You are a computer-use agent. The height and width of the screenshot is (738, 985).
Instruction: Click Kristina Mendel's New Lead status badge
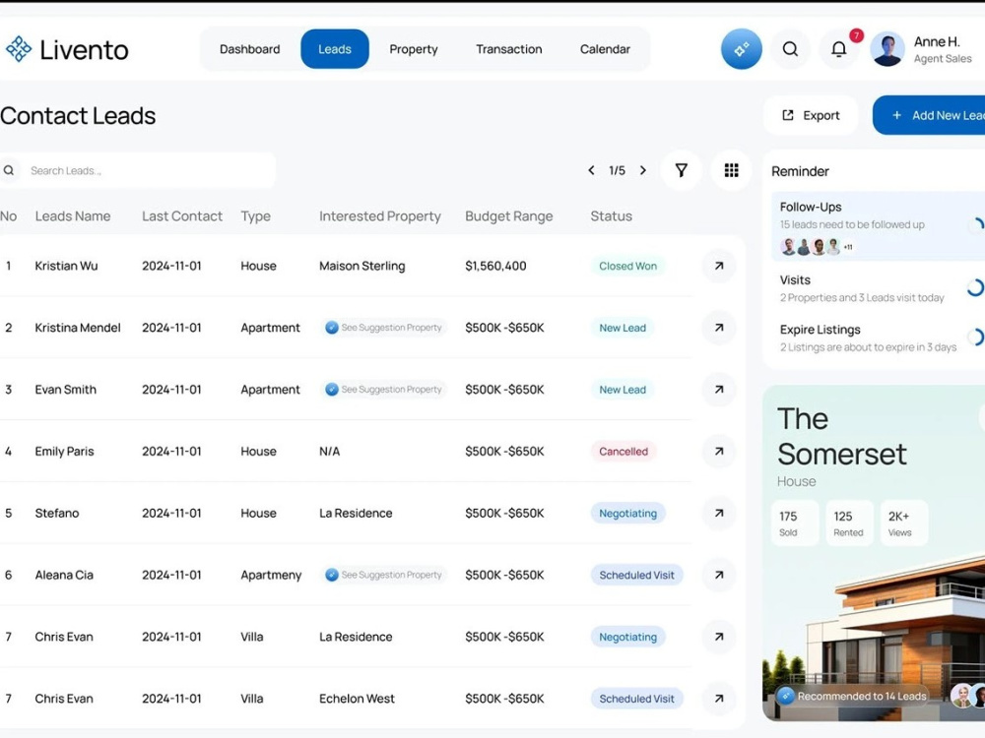click(622, 328)
